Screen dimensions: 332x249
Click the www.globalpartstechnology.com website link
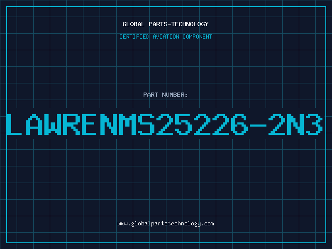pyautogui.click(x=166, y=224)
